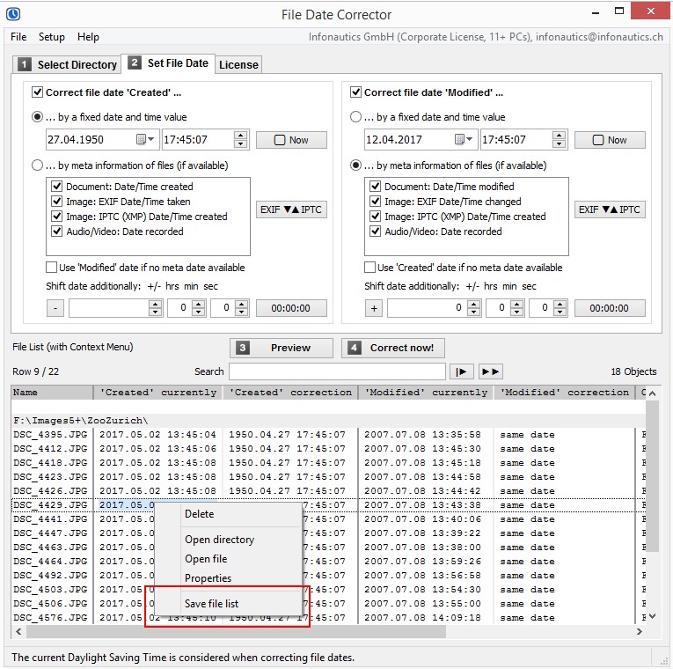Viewport: 673px width, 669px height.
Task: Uncheck 'Image: IPTC (XMP) Date/Time created' in Created panel
Action: click(x=56, y=216)
